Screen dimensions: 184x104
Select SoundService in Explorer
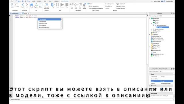click(157, 51)
